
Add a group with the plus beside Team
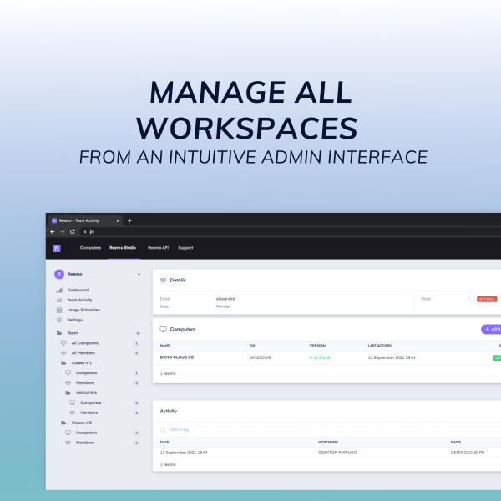(x=138, y=333)
